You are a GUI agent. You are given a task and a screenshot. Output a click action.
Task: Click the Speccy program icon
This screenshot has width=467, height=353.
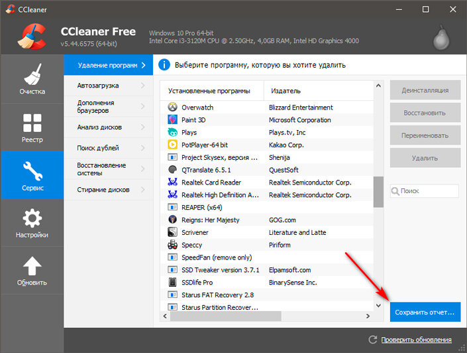(x=172, y=245)
